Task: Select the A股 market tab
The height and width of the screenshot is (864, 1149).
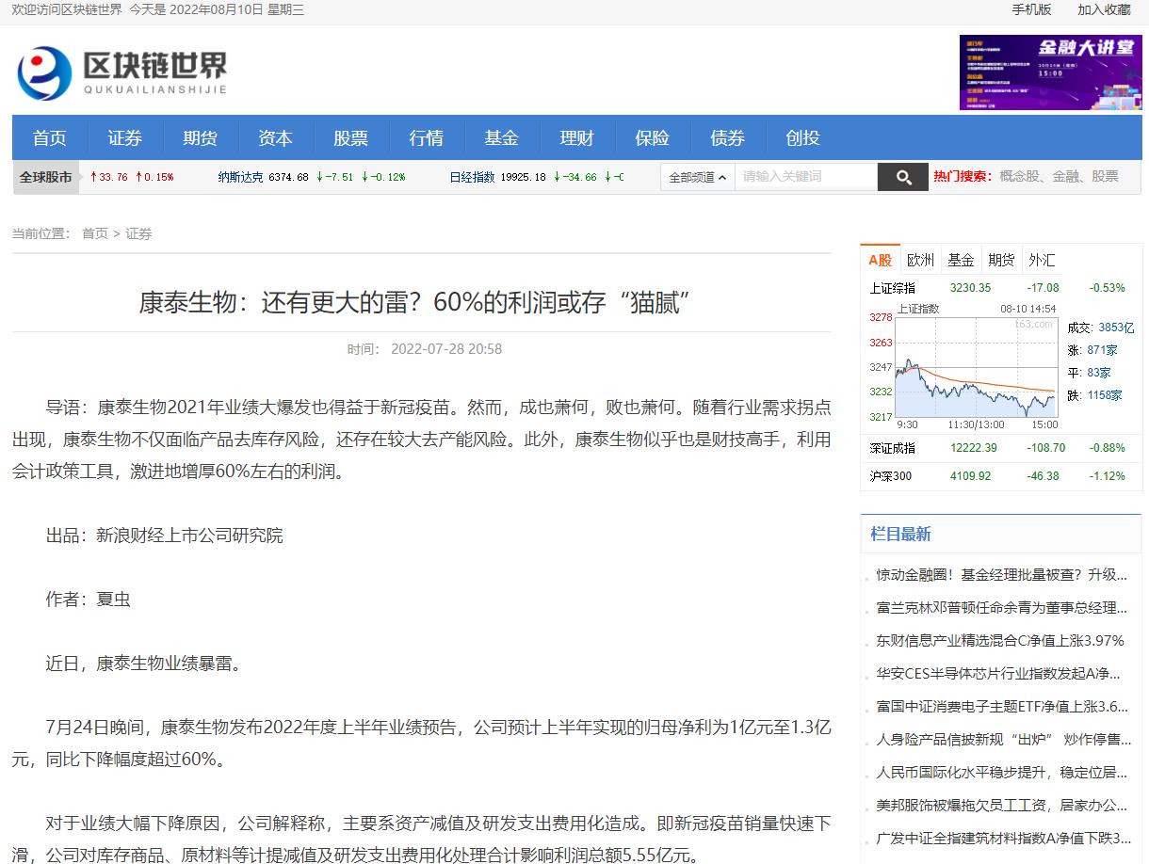Action: point(881,260)
